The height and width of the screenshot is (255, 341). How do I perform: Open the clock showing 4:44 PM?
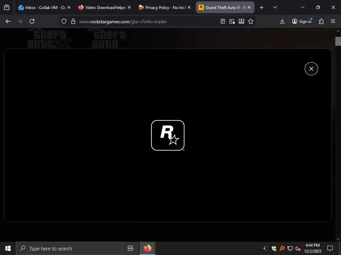(x=312, y=248)
